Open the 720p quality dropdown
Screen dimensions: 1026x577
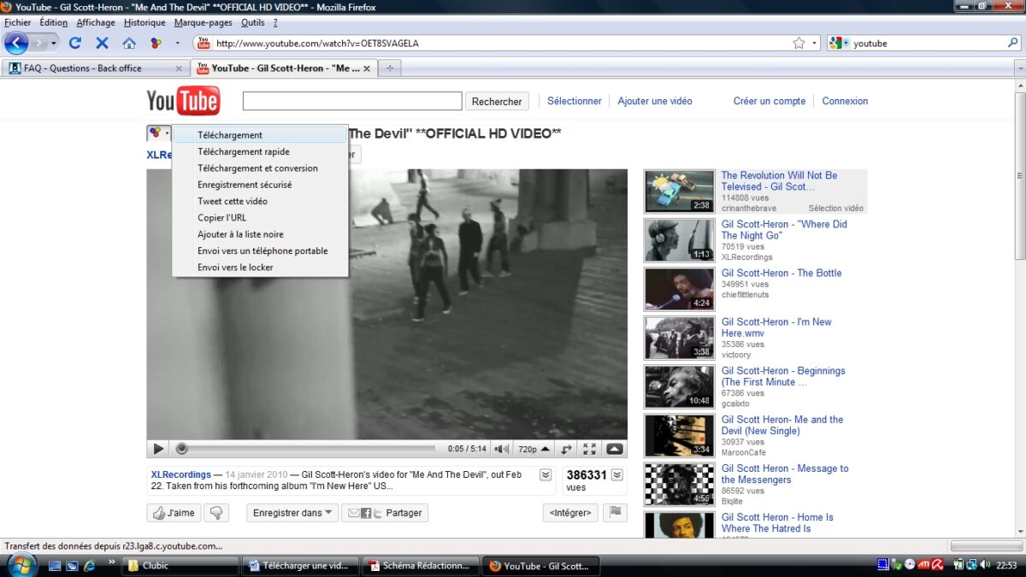pyautogui.click(x=533, y=449)
